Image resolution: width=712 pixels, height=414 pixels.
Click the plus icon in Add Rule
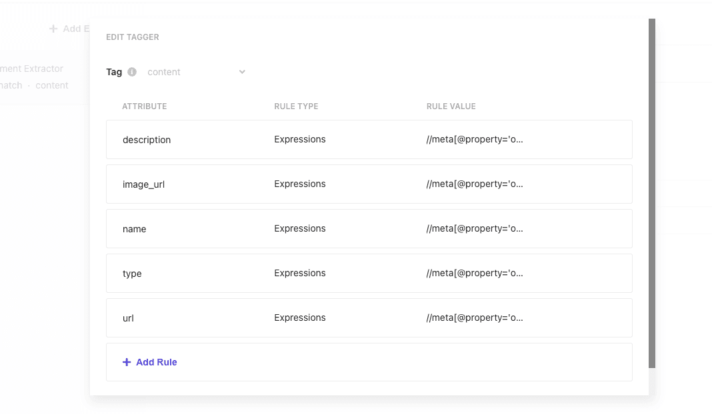point(127,362)
